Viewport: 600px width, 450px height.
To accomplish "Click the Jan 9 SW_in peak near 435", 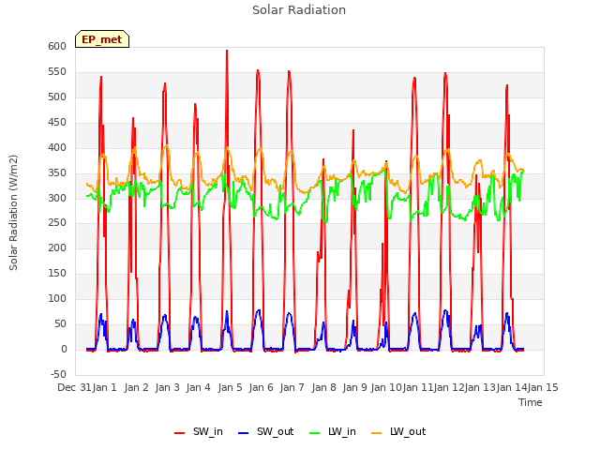I will point(353,130).
